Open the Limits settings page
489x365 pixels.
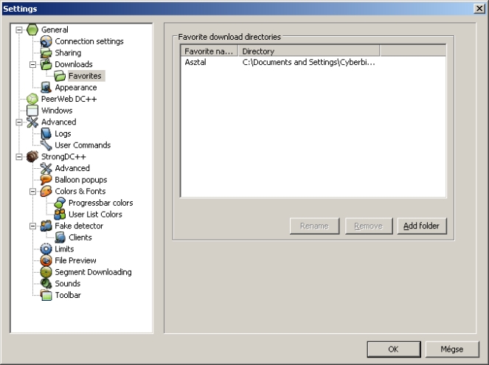pyautogui.click(x=64, y=249)
